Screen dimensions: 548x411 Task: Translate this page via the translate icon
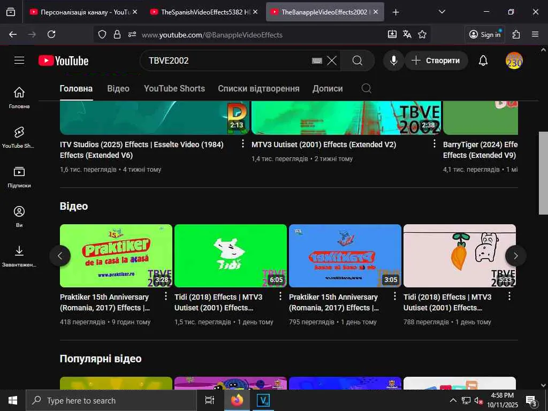407,34
